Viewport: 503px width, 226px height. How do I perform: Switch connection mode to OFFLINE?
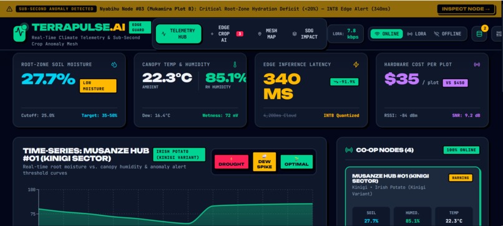448,34
